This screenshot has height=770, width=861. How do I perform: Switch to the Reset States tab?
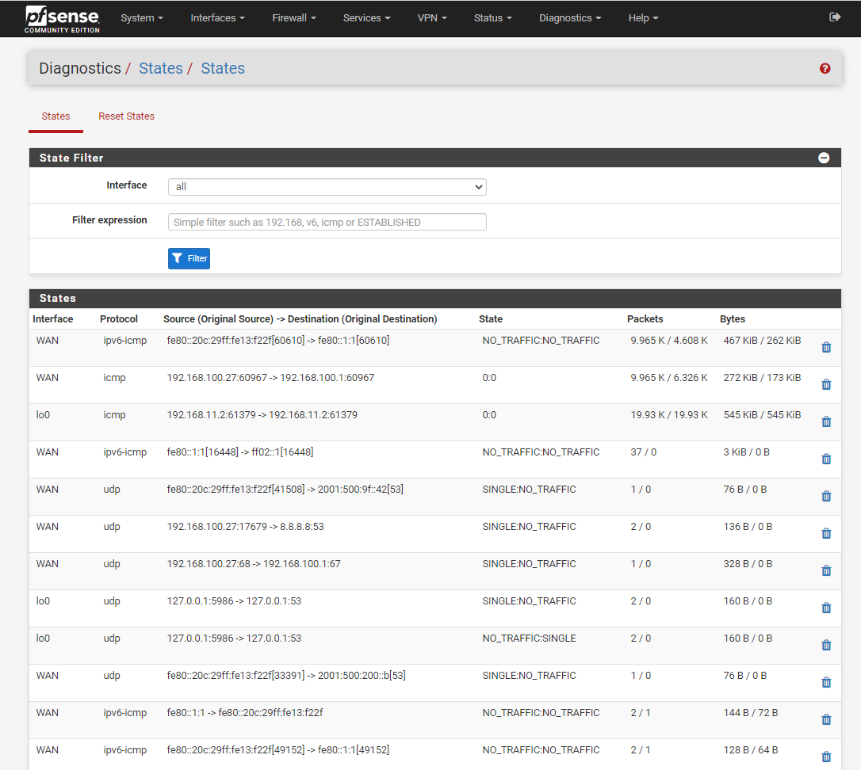[126, 116]
